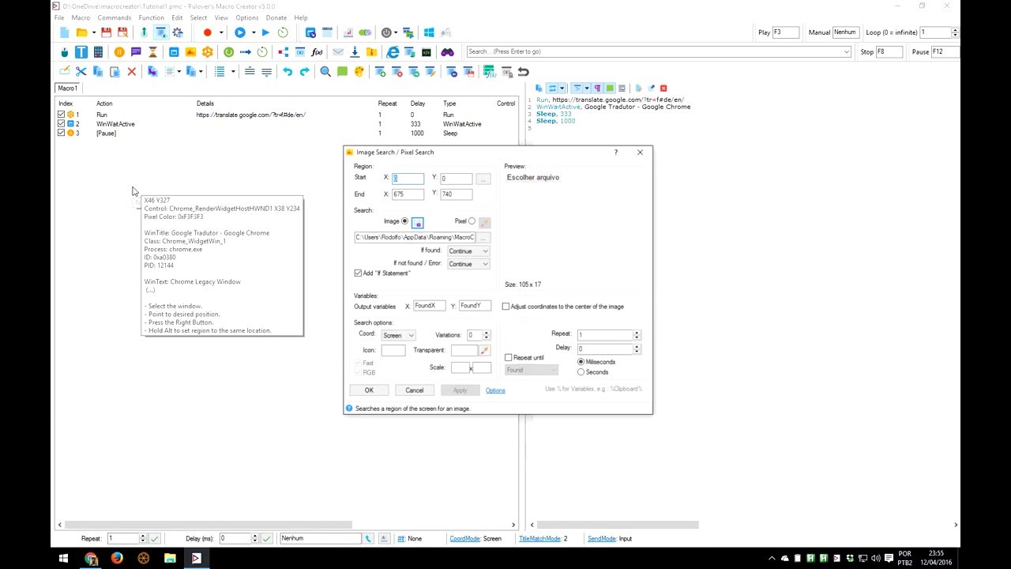Click the red Record macro button
Screen dimensions: 1011x569
pyautogui.click(x=207, y=32)
